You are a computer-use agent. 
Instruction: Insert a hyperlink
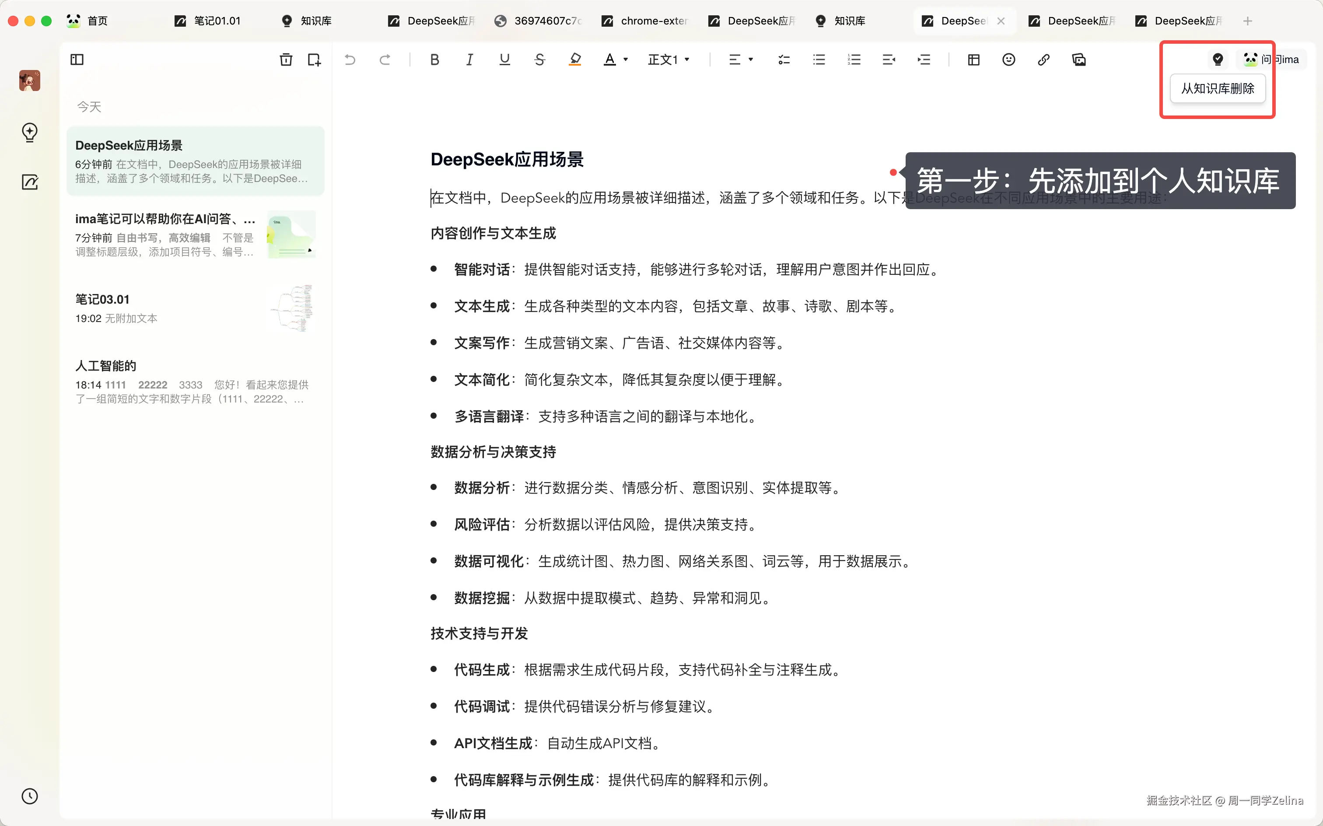1044,59
